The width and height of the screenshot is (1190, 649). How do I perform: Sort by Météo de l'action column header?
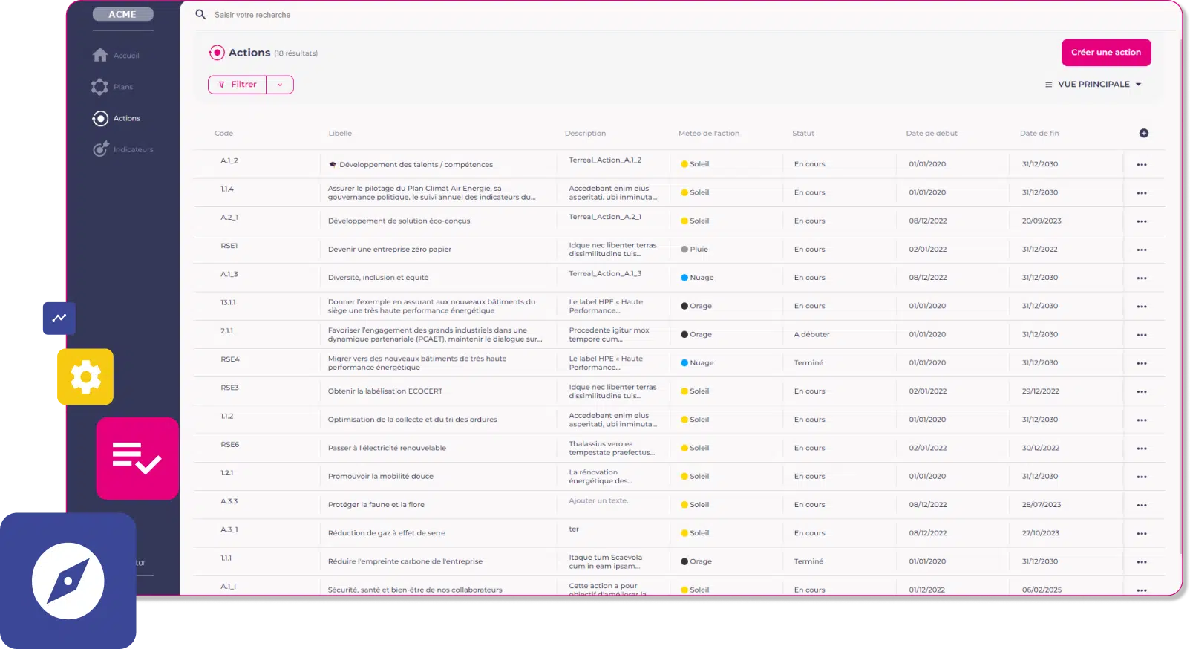[709, 134]
